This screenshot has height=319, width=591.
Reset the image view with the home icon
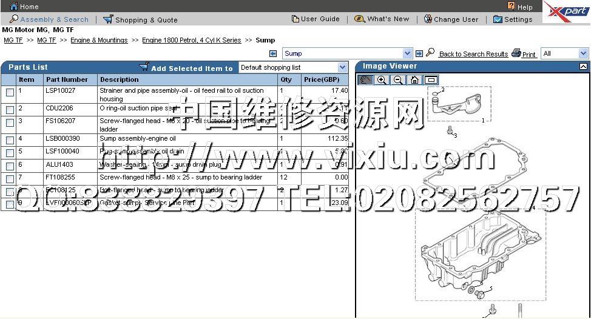(x=414, y=79)
